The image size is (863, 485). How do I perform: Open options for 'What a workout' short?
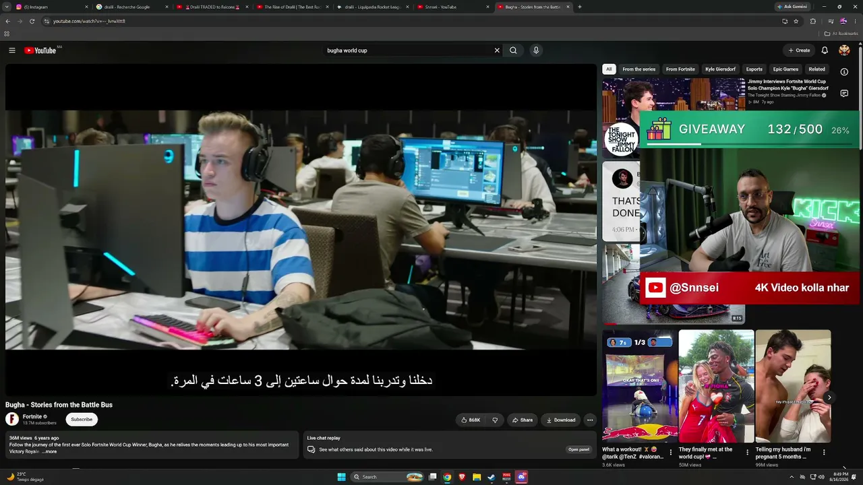[x=670, y=453]
